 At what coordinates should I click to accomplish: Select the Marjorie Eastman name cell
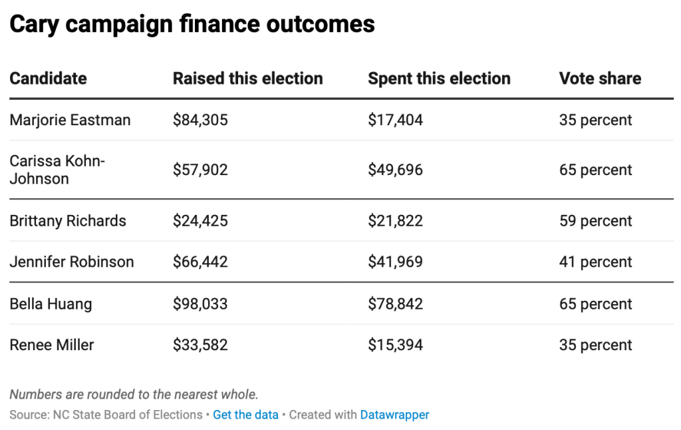(70, 120)
